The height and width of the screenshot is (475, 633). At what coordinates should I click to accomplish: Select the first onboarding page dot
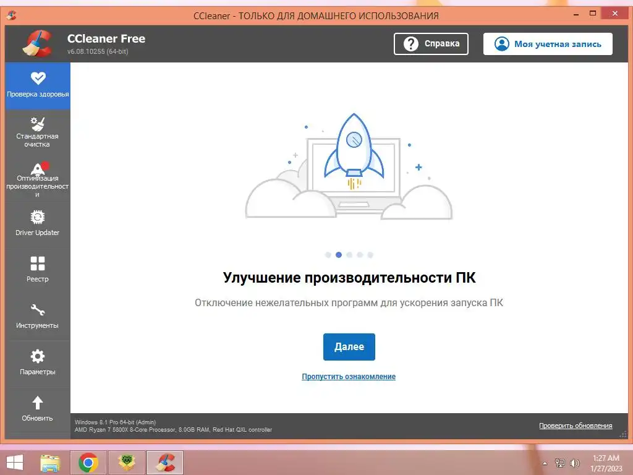tap(328, 255)
